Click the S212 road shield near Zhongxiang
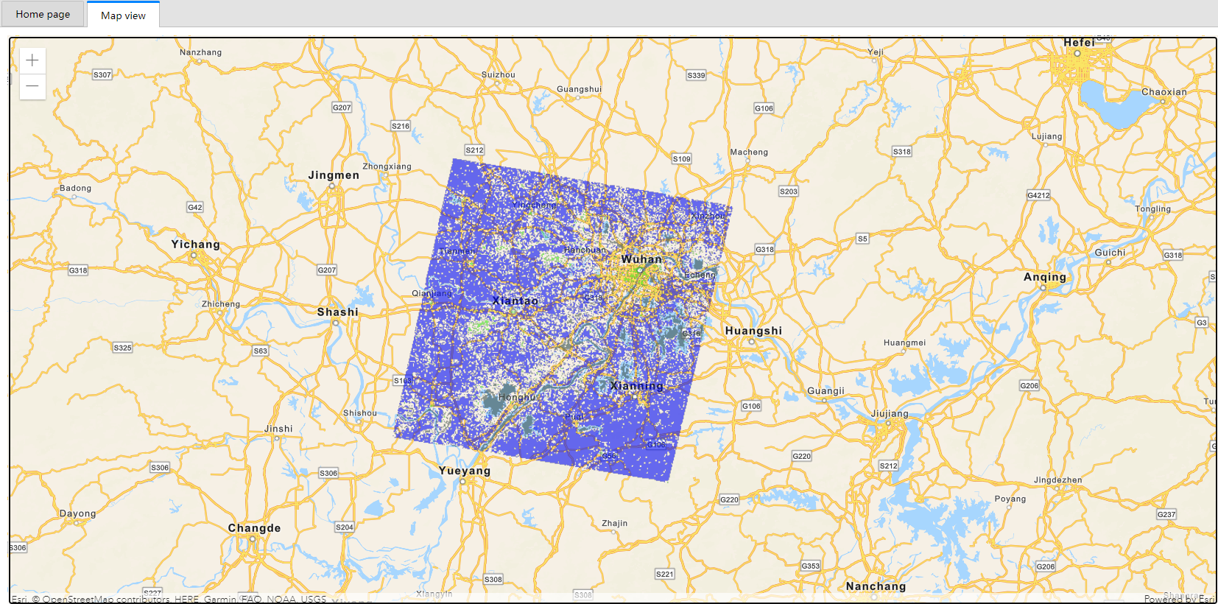The width and height of the screenshot is (1218, 604). coord(474,150)
